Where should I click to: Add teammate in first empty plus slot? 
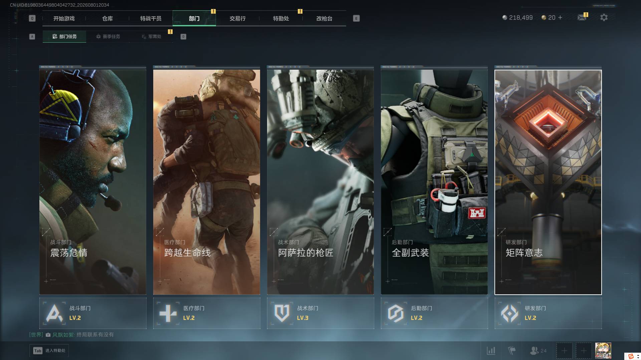pyautogui.click(x=564, y=351)
